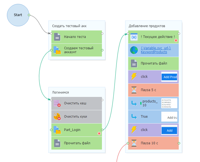The width and height of the screenshot is (200, 162).
Task: Select the Логинимся group title
Action: click(x=60, y=92)
